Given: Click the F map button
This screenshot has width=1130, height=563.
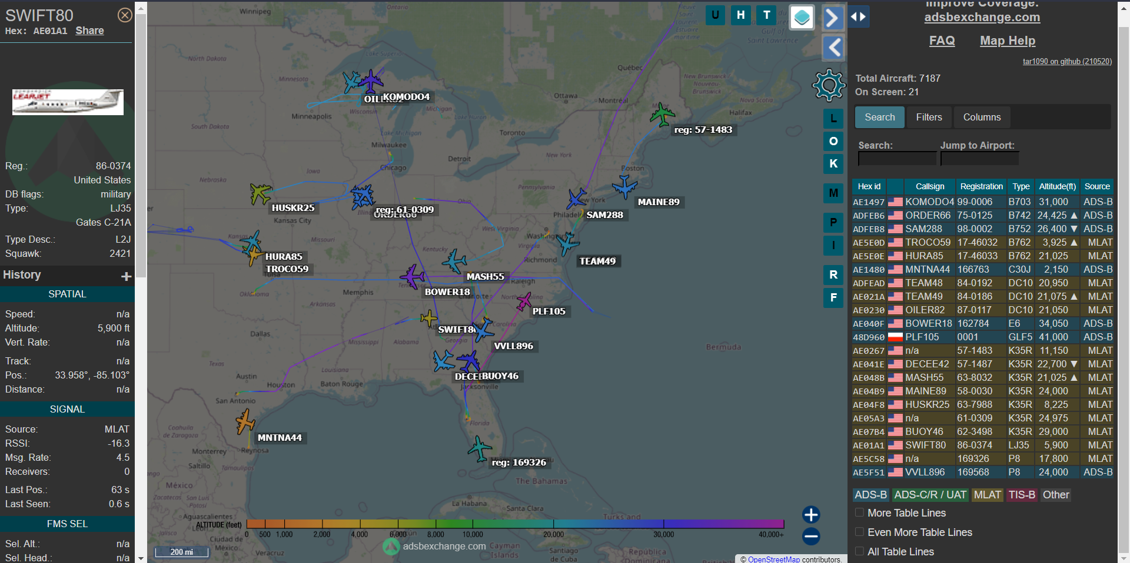Looking at the screenshot, I should (x=833, y=297).
